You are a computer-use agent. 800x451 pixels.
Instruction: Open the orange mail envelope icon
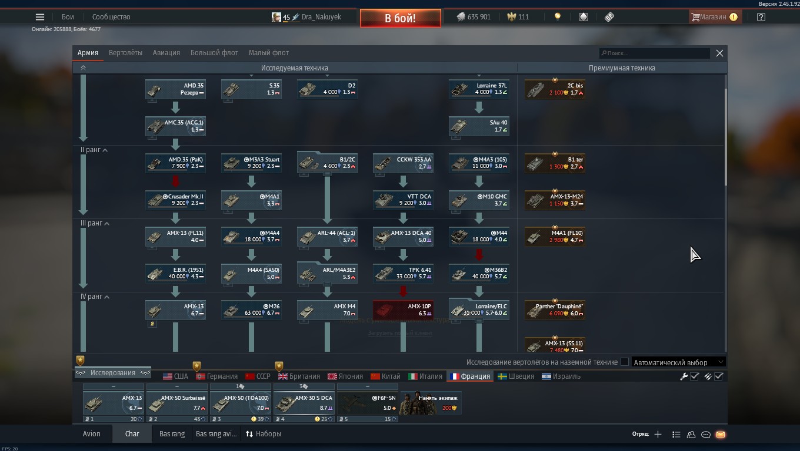click(721, 435)
